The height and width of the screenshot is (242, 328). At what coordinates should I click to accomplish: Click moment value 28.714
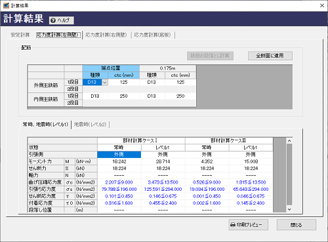click(x=163, y=161)
